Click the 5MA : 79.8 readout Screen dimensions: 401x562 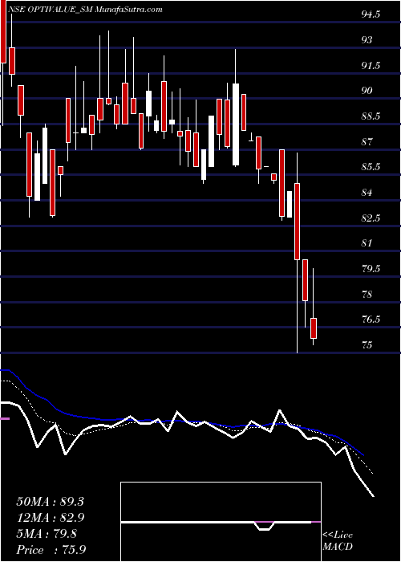pos(47,534)
